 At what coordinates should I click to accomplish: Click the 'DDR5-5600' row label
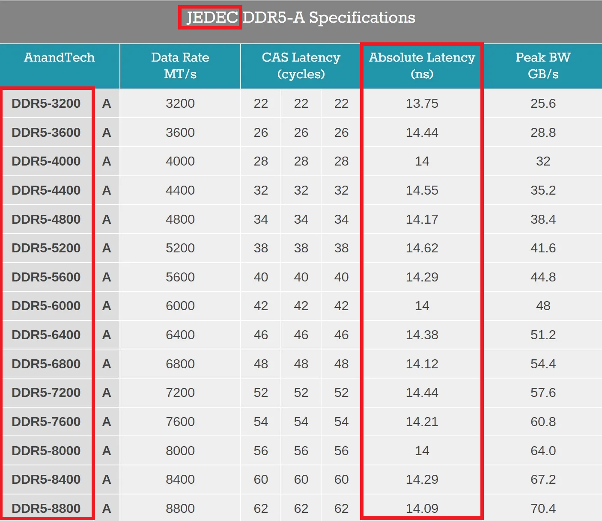click(x=46, y=277)
